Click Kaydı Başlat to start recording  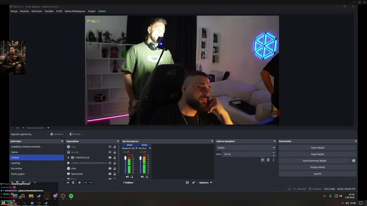[x=318, y=154]
